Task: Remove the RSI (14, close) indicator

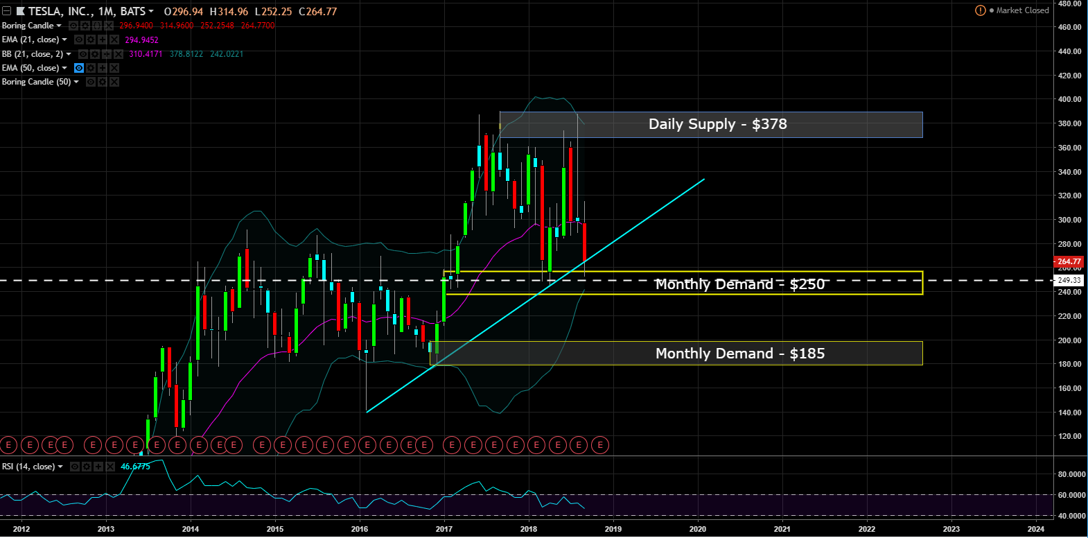Action: point(110,467)
